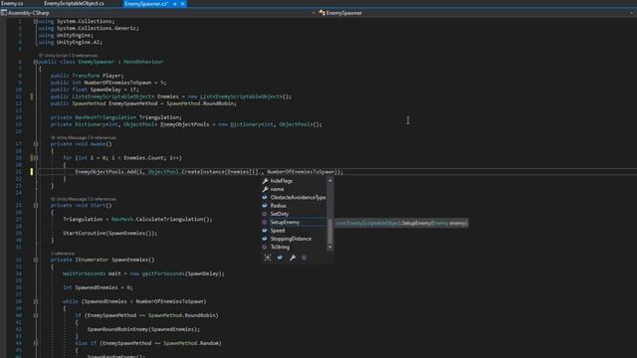Click NavMesh.CalculateTriangulation() call
The width and height of the screenshot is (637, 358).
(x=161, y=219)
